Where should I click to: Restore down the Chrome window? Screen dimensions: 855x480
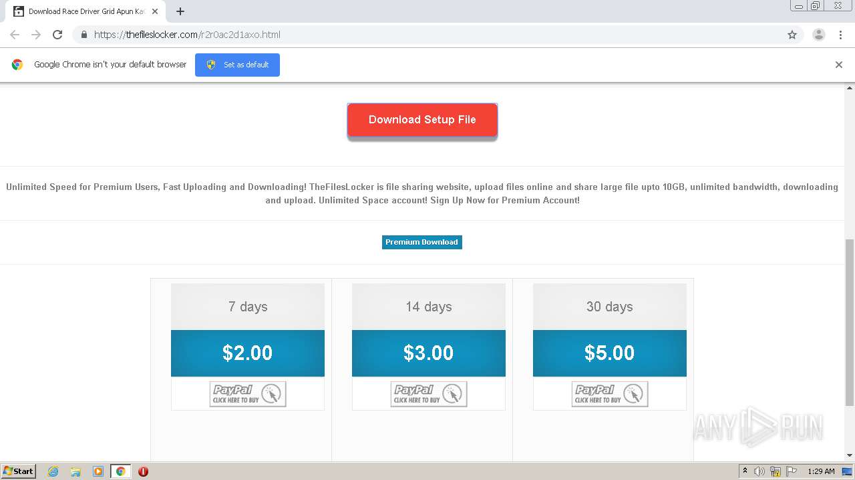815,5
